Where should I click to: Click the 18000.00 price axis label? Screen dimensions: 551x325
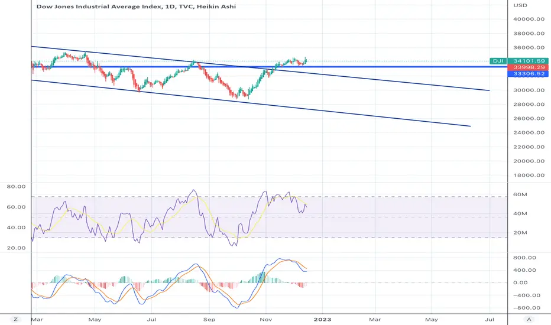pos(529,175)
